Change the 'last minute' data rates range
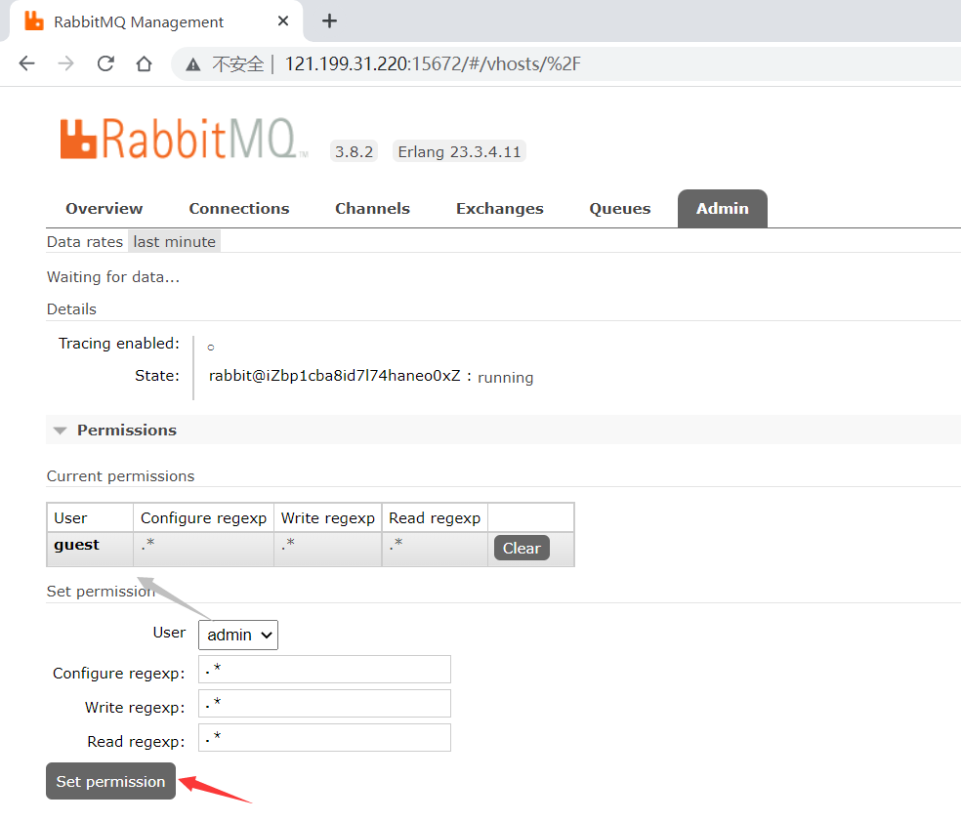Image resolution: width=961 pixels, height=821 pixels. click(174, 242)
